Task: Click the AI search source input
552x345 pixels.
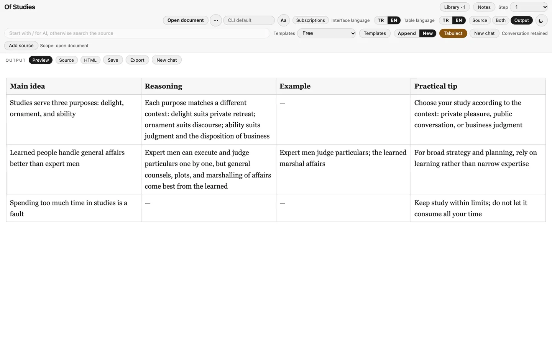Action: click(137, 33)
